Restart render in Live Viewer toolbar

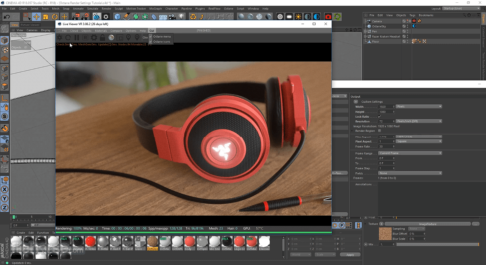point(68,38)
